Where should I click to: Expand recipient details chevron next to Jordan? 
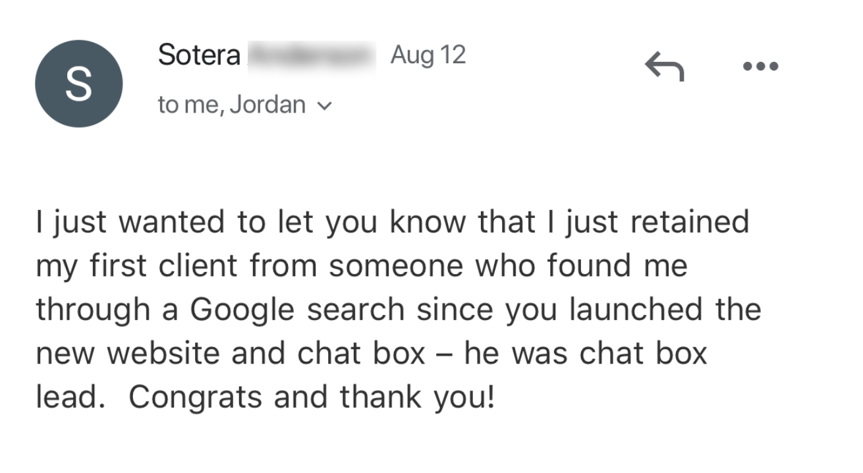pos(325,105)
